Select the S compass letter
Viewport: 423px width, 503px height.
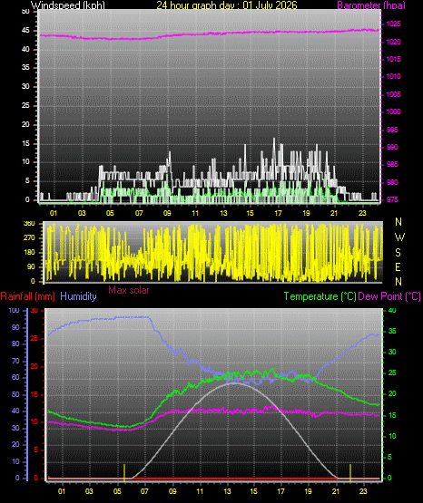click(x=398, y=253)
